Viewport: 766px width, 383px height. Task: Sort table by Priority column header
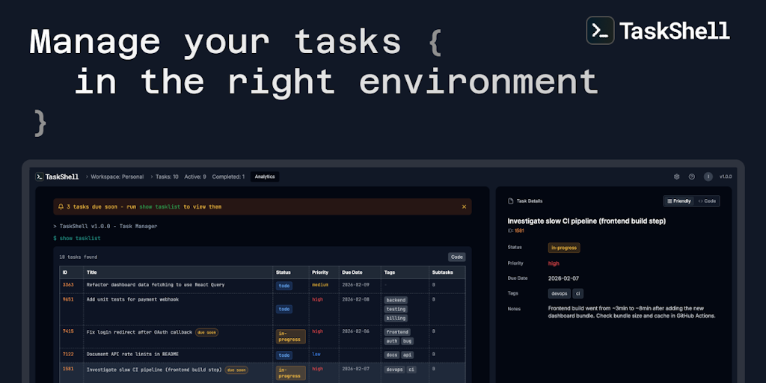(320, 272)
